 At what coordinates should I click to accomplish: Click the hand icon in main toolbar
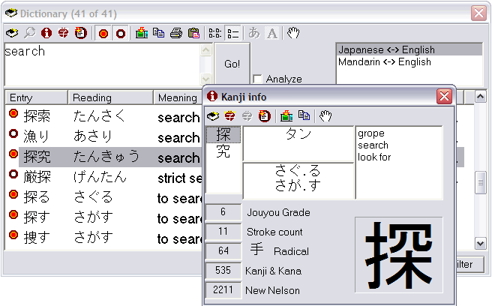pos(294,33)
